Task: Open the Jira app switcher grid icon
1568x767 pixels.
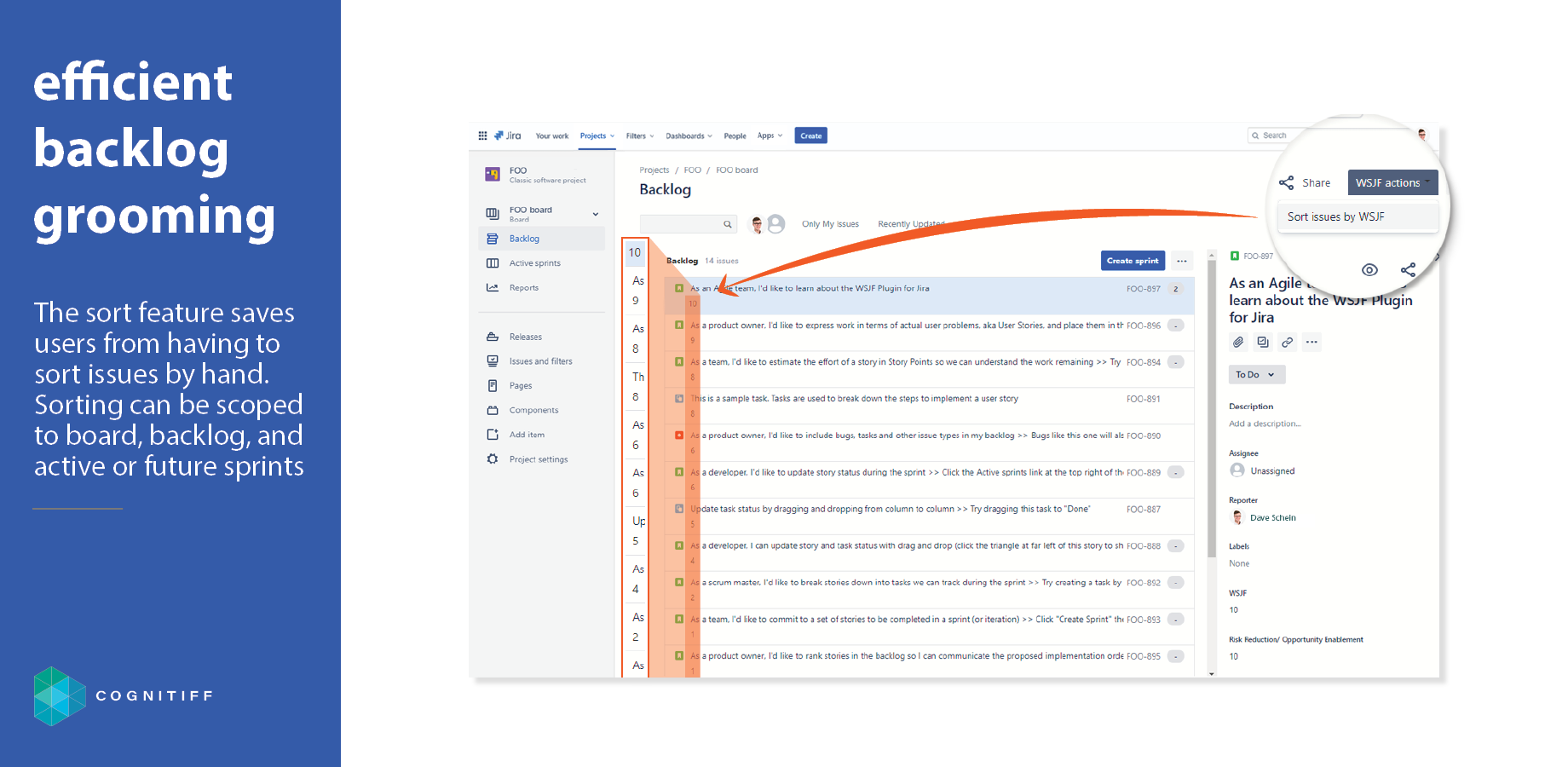Action: click(482, 136)
